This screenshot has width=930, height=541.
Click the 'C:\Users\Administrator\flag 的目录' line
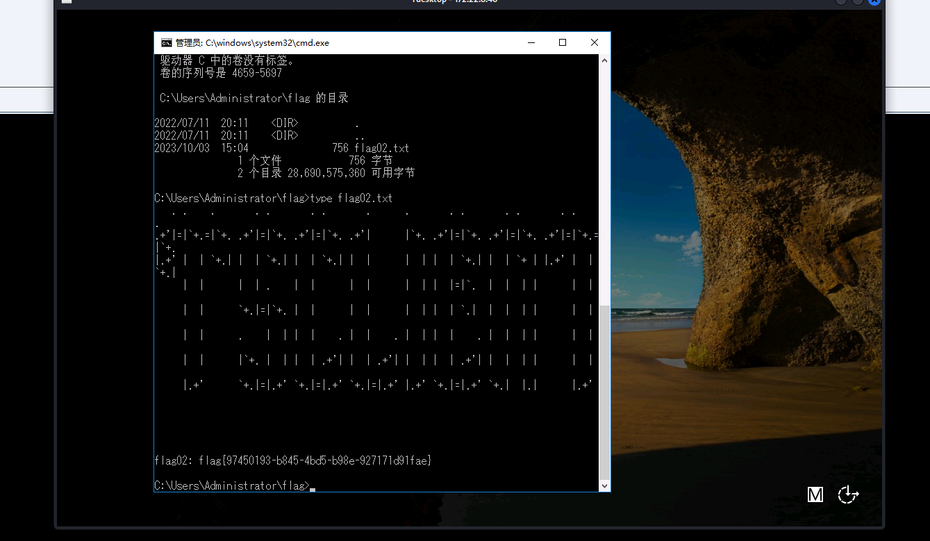tap(254, 98)
